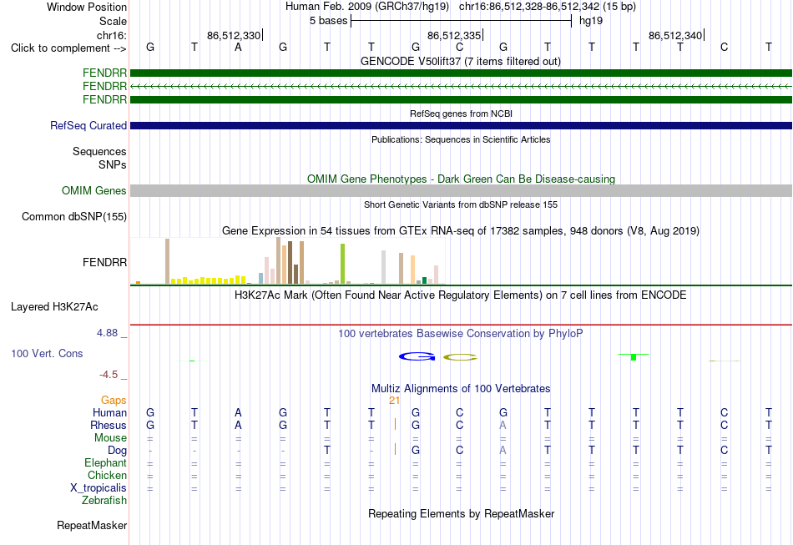Click the 86,512,335 position marker

(x=454, y=36)
